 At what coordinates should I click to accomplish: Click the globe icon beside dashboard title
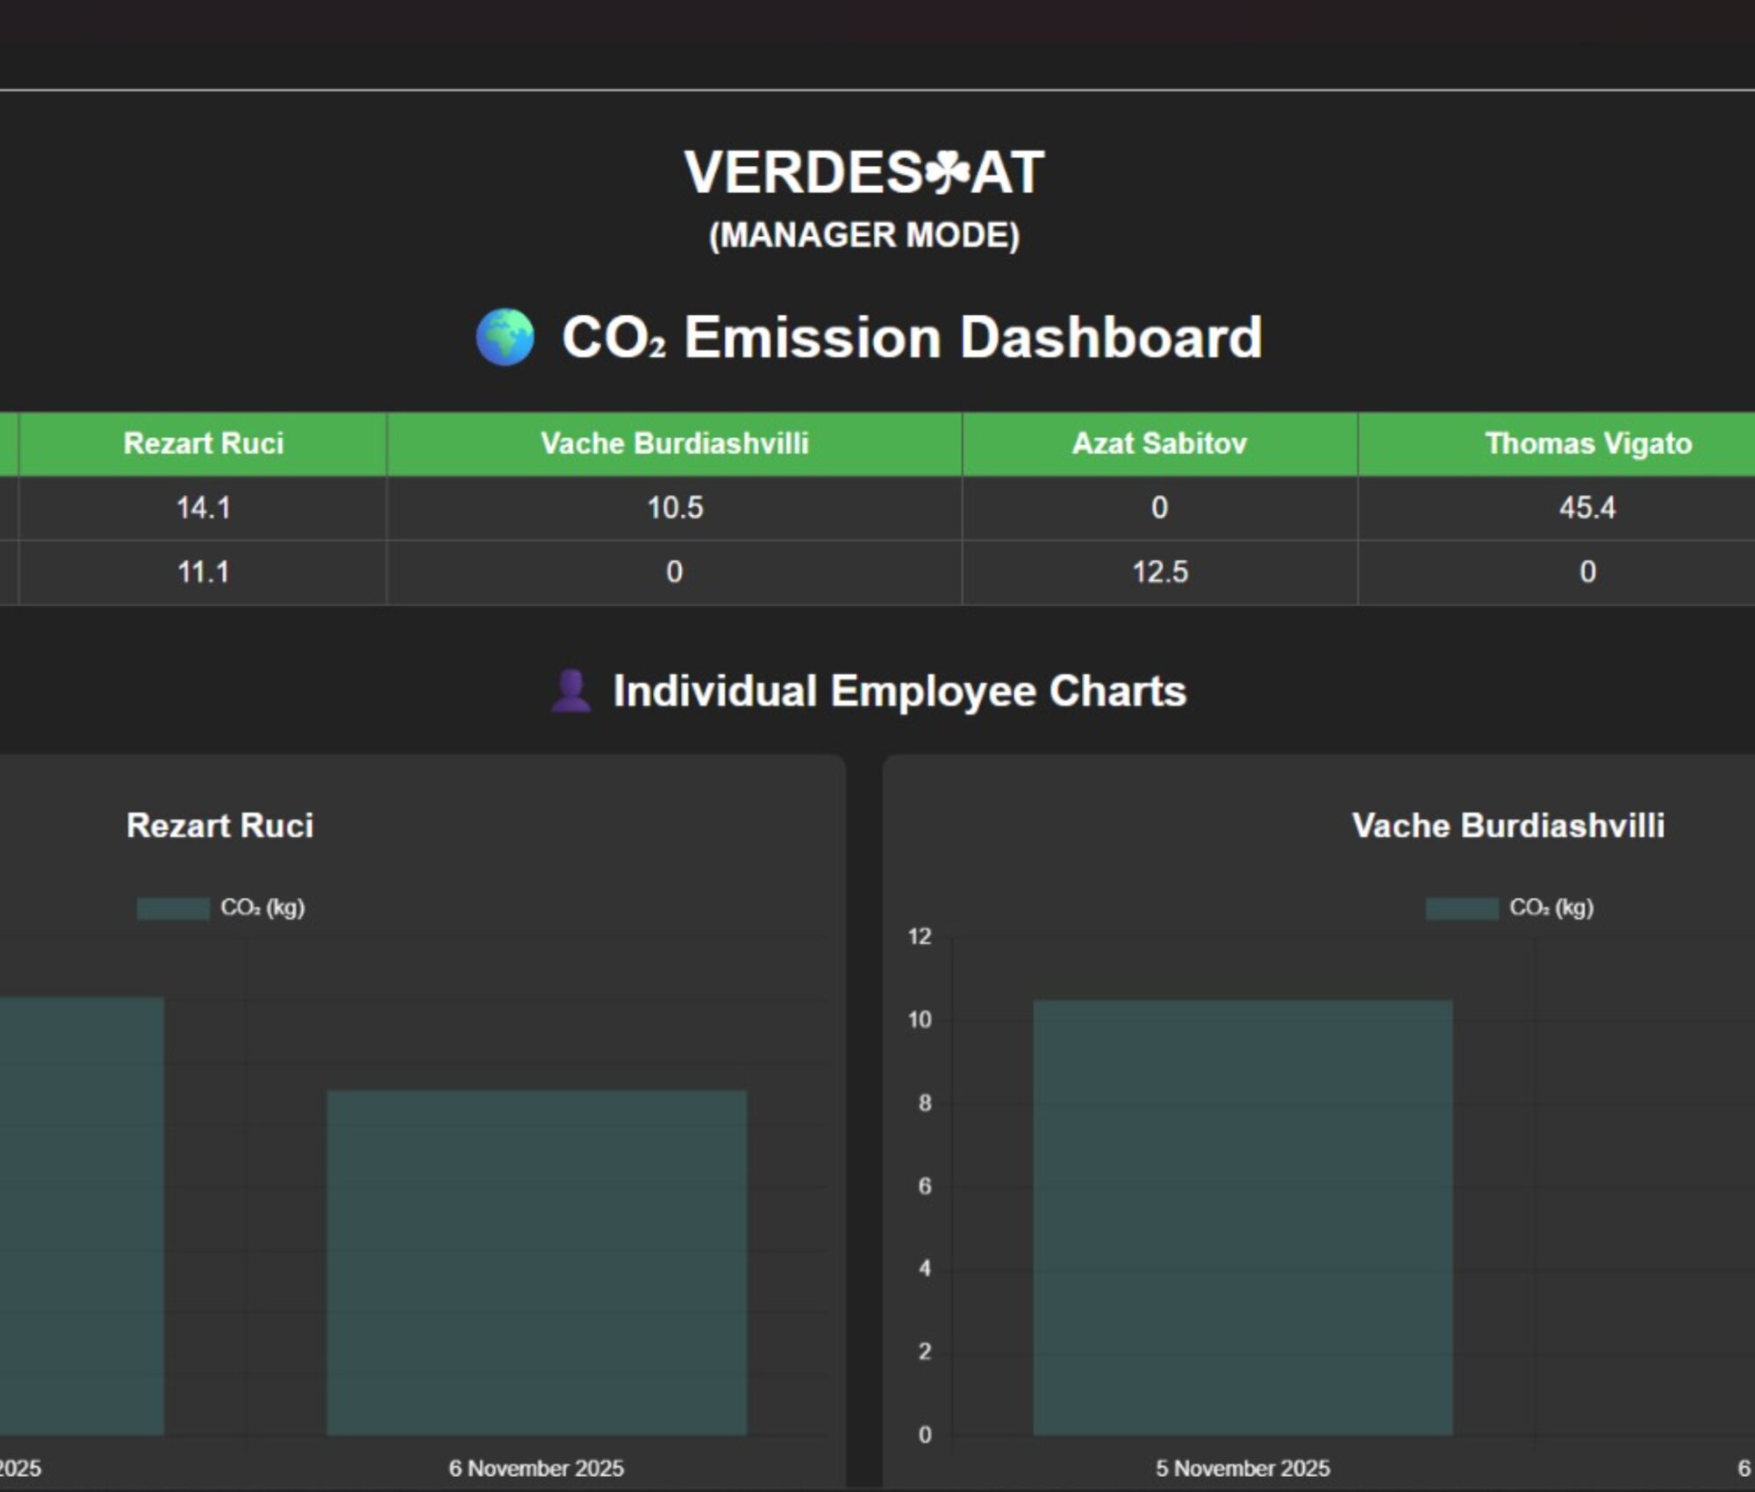tap(505, 337)
